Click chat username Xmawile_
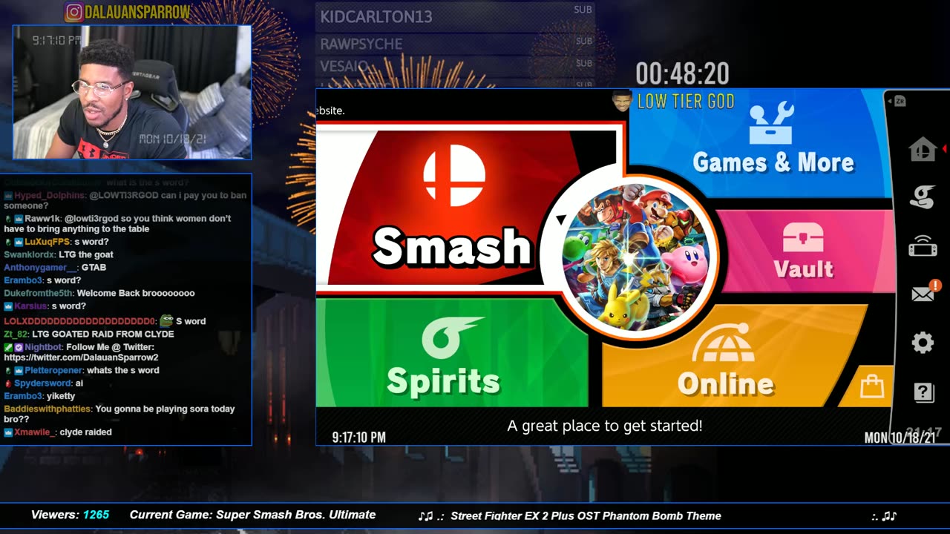Viewport: 950px width, 534px height. (x=34, y=432)
